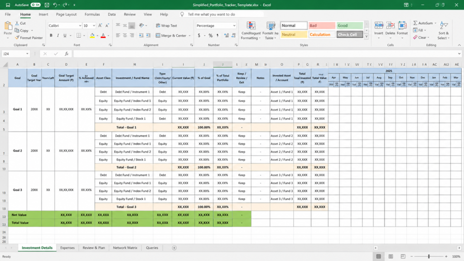Open Conditional Formatting

pyautogui.click(x=251, y=31)
